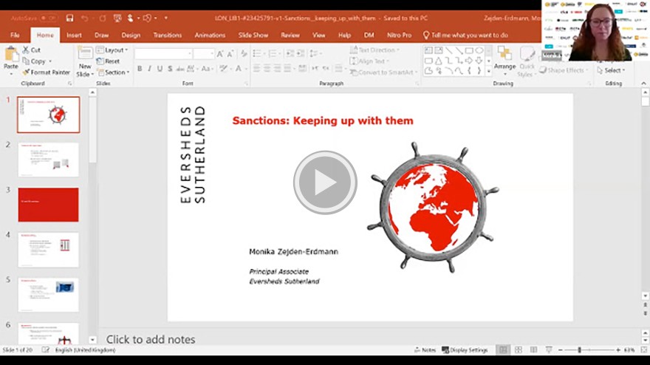Viewport: 650px width, 365px height.
Task: Toggle Underline formatting
Action: point(160,69)
